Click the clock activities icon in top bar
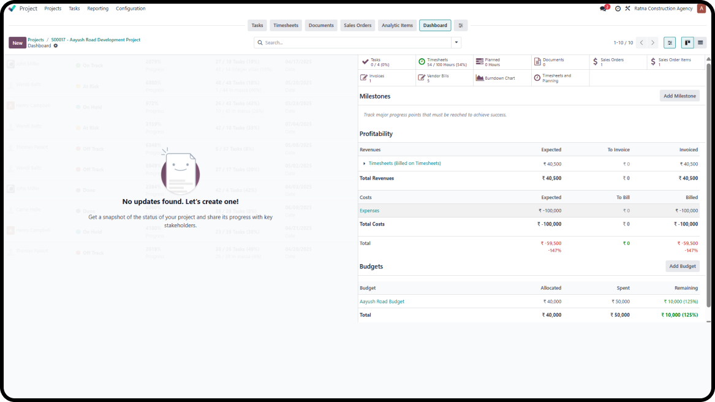715x402 pixels. (x=618, y=9)
